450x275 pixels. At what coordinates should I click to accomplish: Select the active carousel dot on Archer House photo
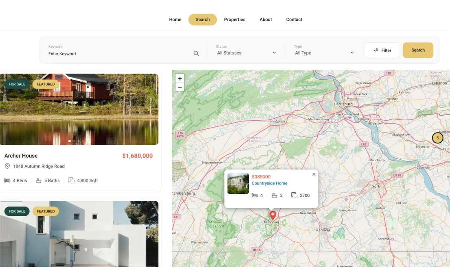coord(69,141)
